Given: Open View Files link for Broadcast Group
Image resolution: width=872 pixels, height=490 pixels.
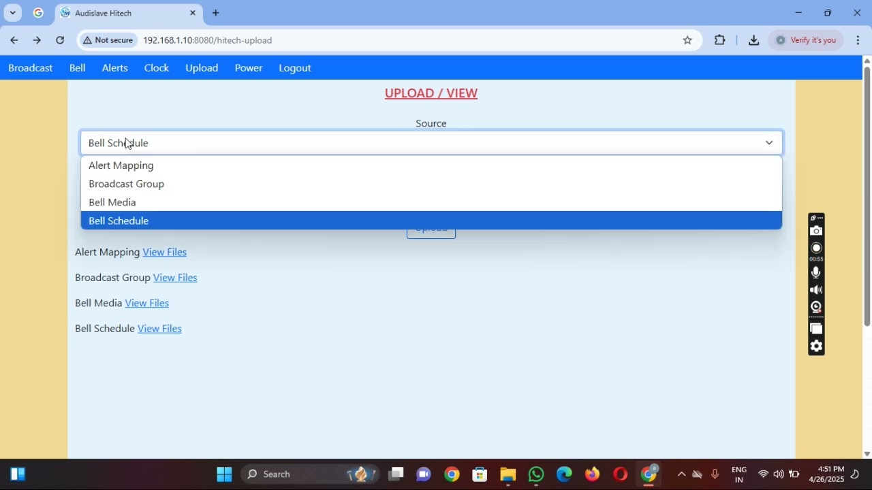Looking at the screenshot, I should coord(175,278).
